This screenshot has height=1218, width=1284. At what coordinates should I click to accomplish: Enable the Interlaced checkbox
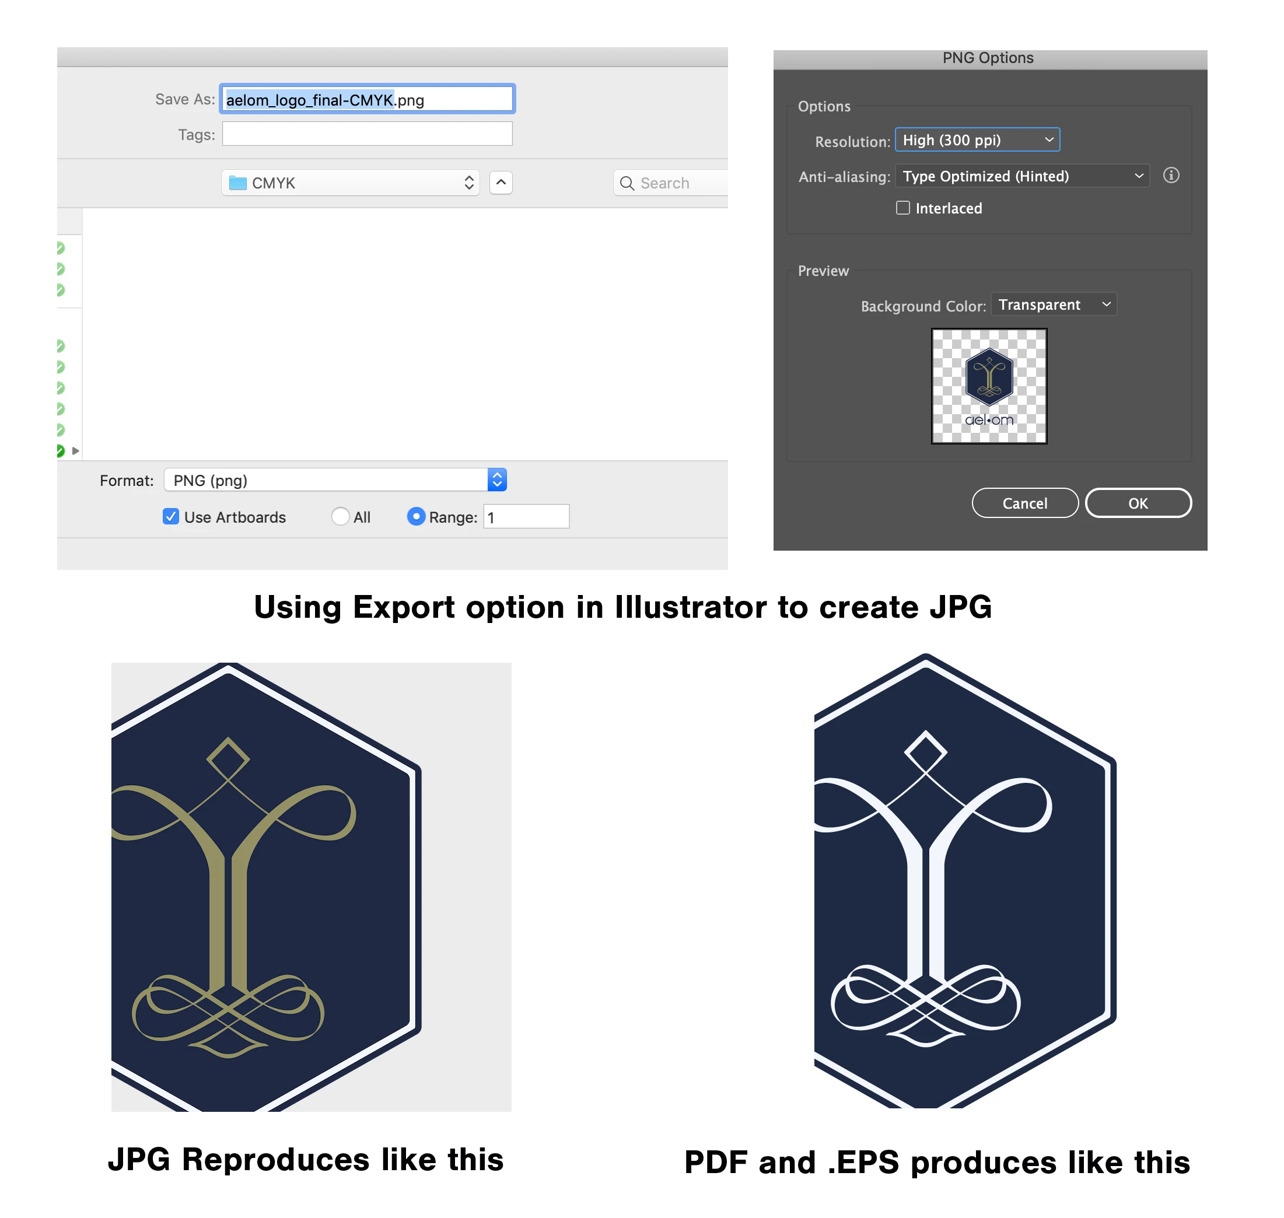pyautogui.click(x=902, y=208)
